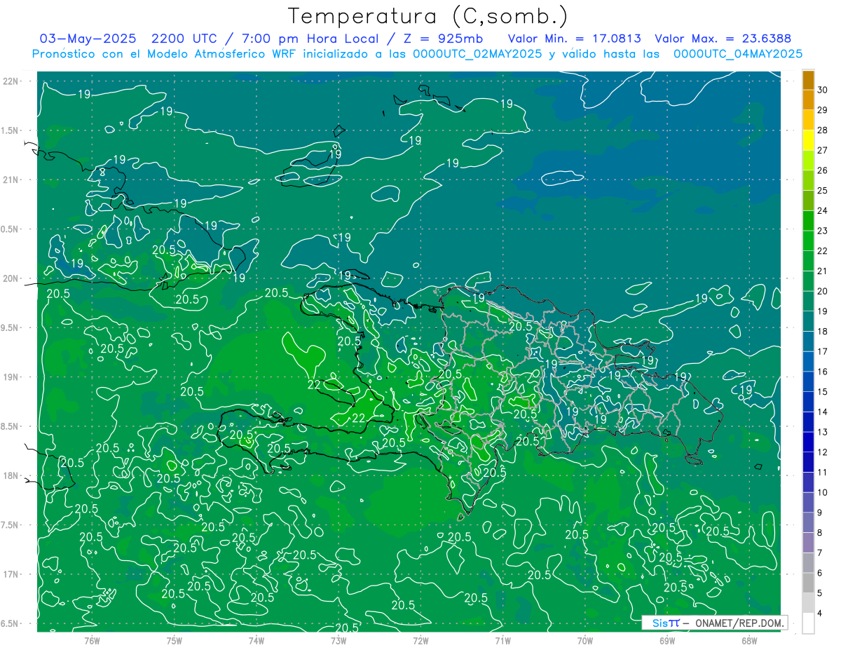The width and height of the screenshot is (841, 650).
Task: Click the "25" color scale label
Action: pyautogui.click(x=823, y=191)
